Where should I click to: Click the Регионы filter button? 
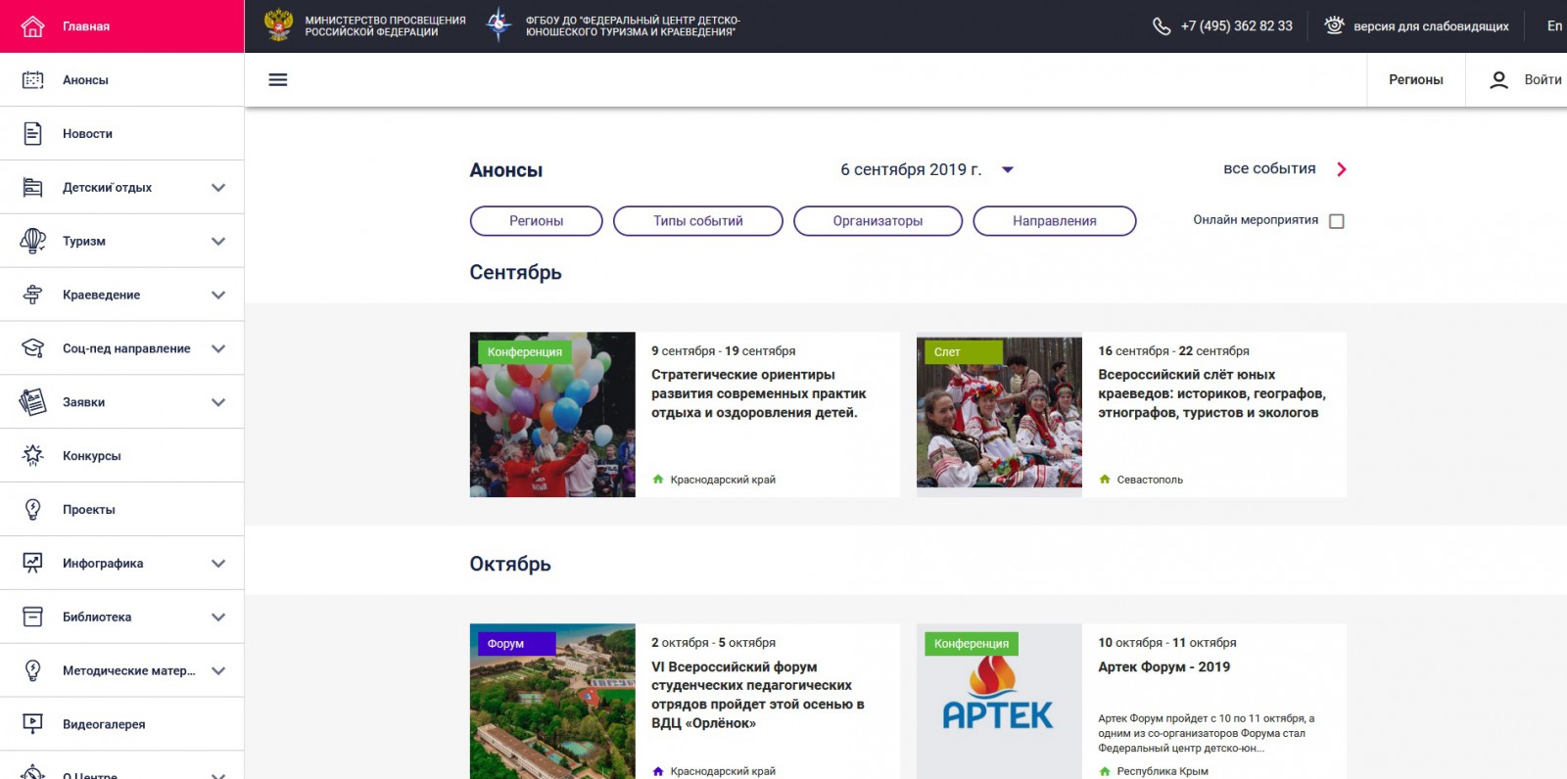537,221
